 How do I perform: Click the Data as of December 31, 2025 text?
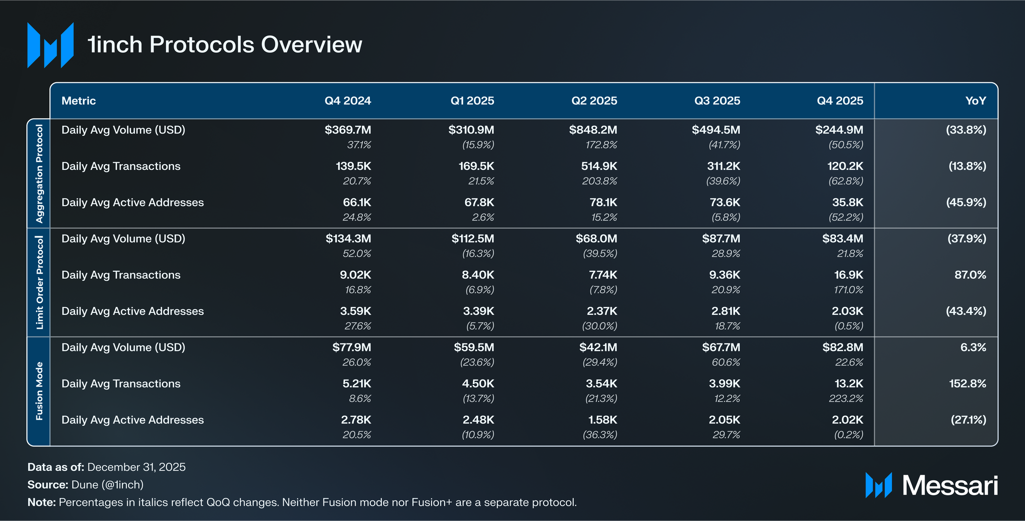pos(106,467)
